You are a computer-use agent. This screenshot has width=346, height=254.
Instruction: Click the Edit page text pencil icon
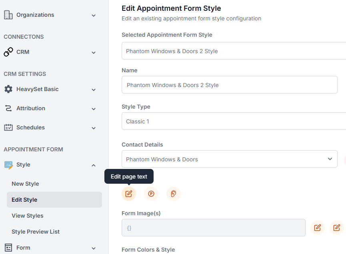[x=129, y=194]
